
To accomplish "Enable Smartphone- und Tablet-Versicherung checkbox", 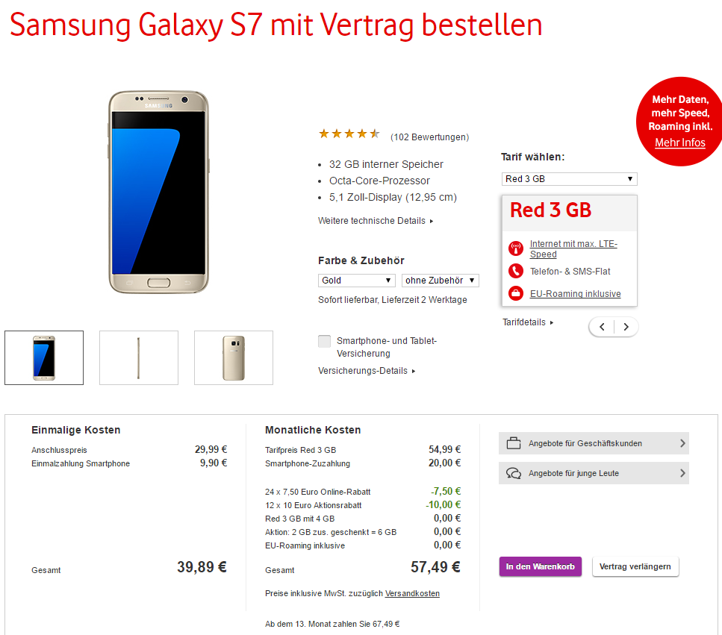I will click(x=324, y=341).
